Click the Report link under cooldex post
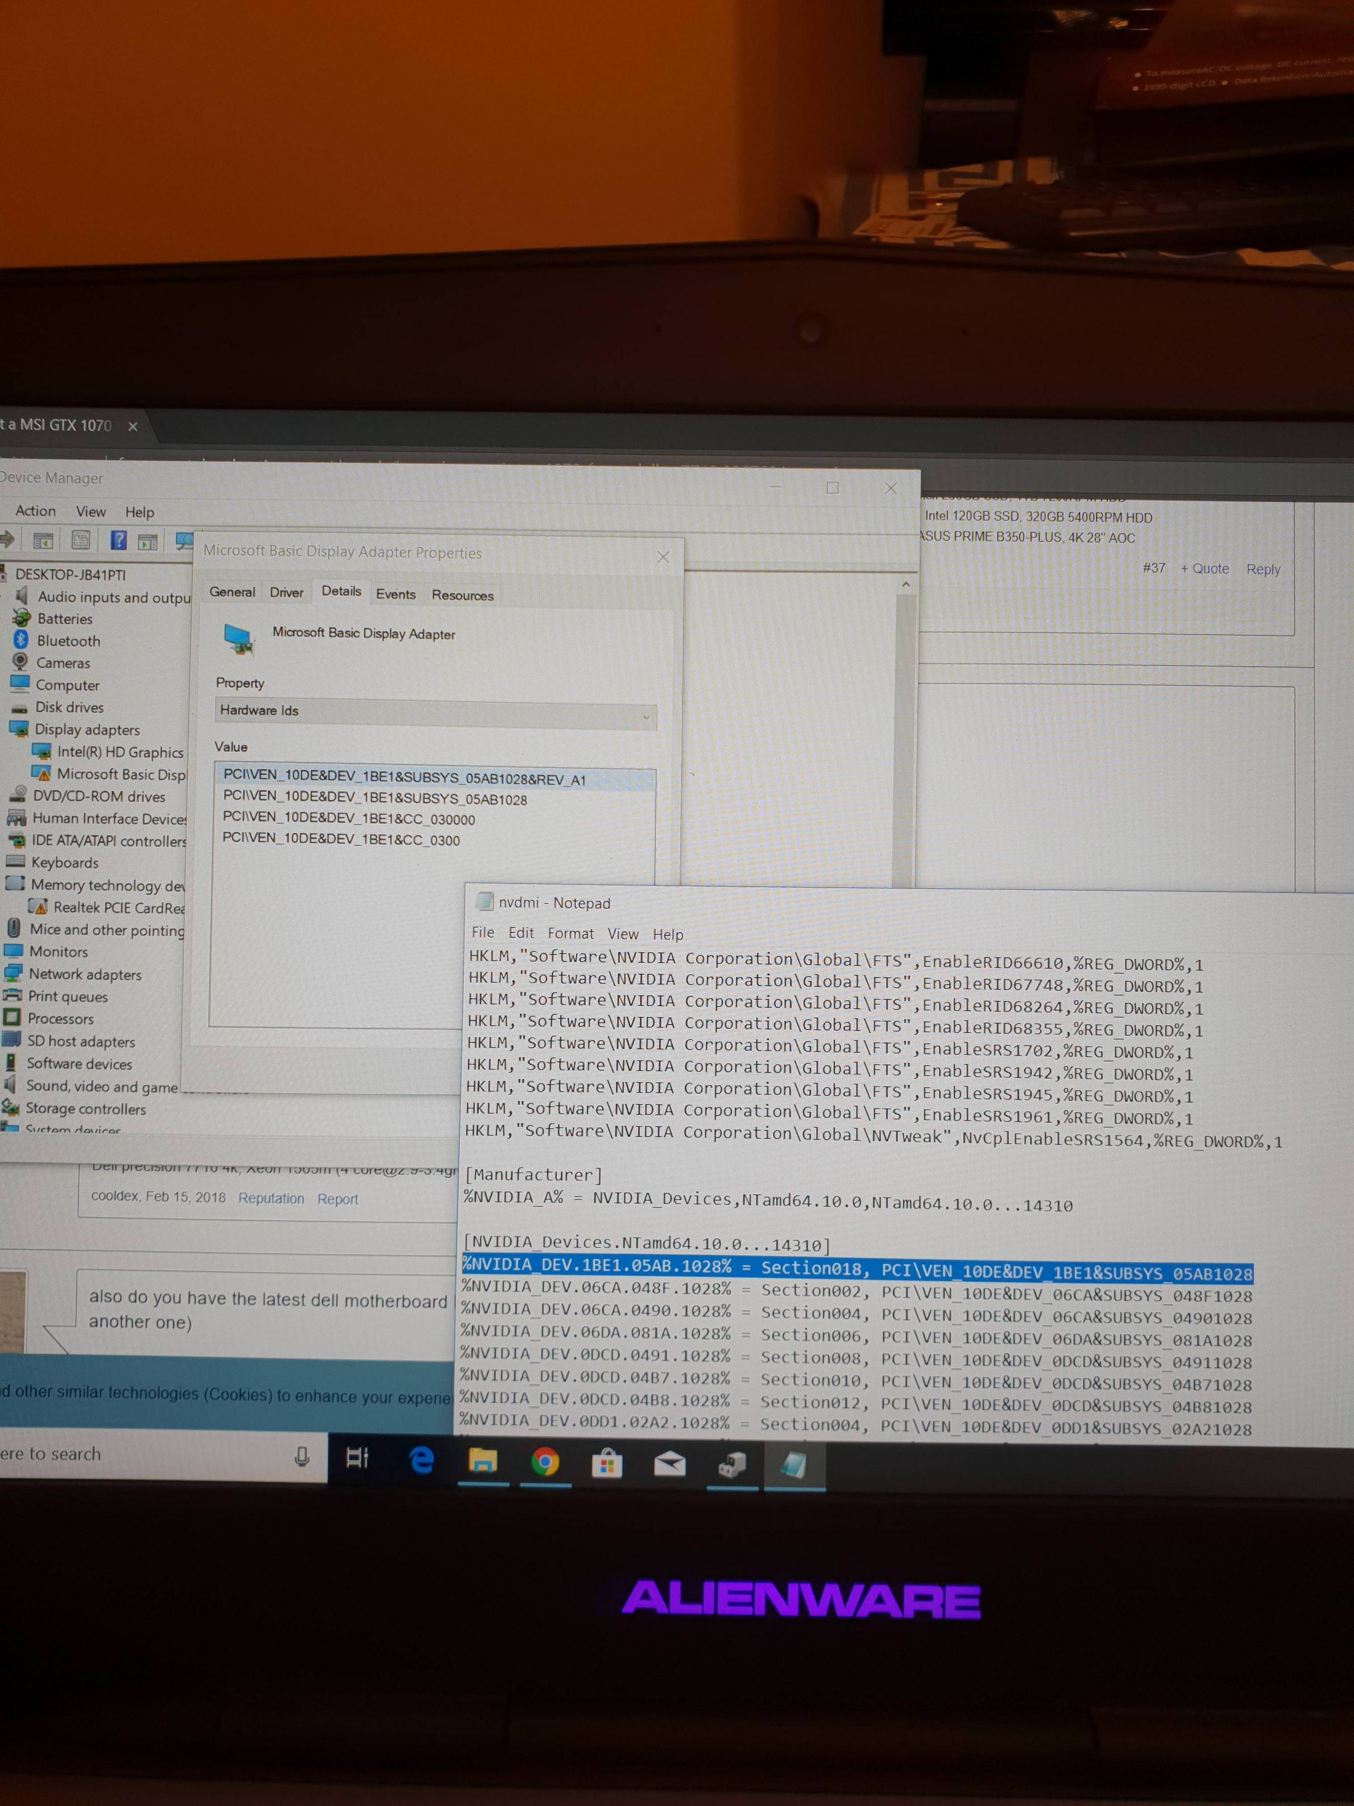The image size is (1354, 1806). [337, 1198]
